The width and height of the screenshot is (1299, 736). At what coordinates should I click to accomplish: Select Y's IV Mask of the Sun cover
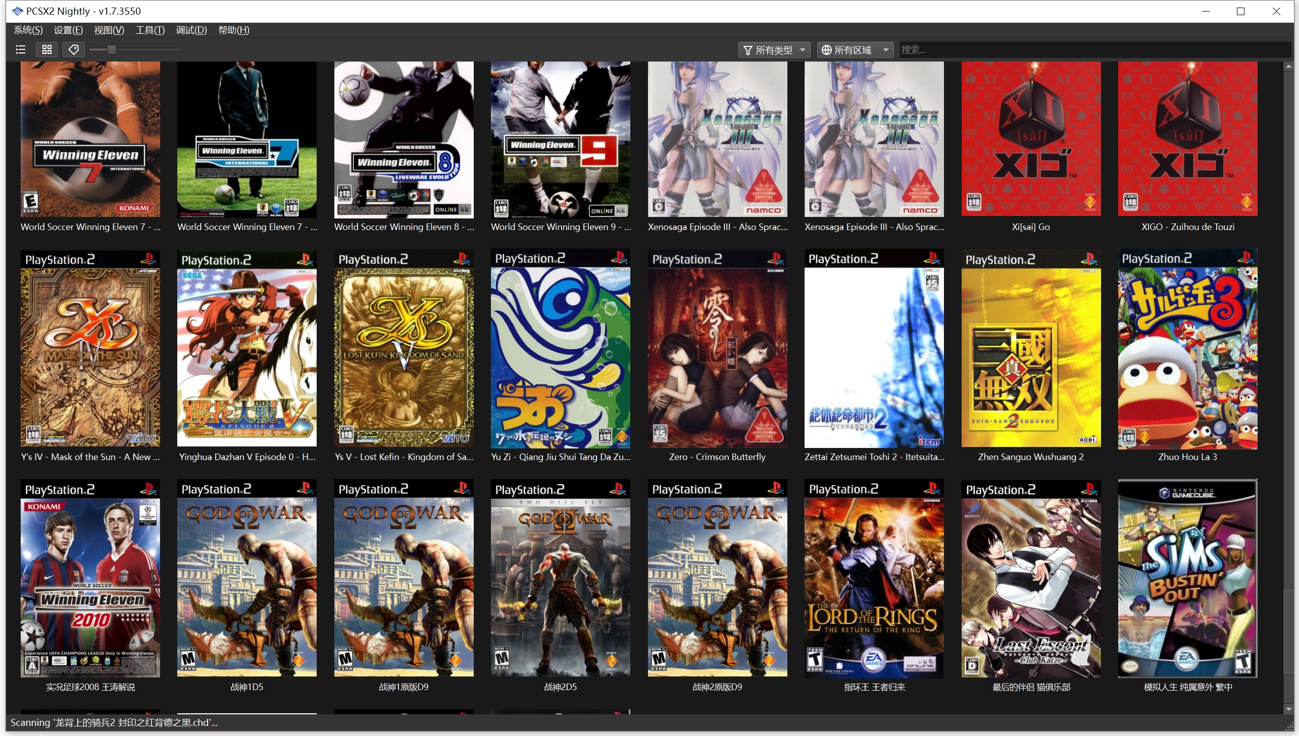point(90,348)
